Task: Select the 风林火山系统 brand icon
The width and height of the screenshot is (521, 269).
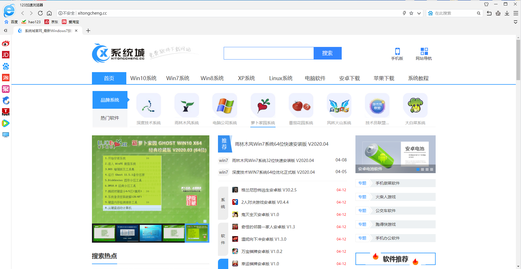Action: coord(339,105)
